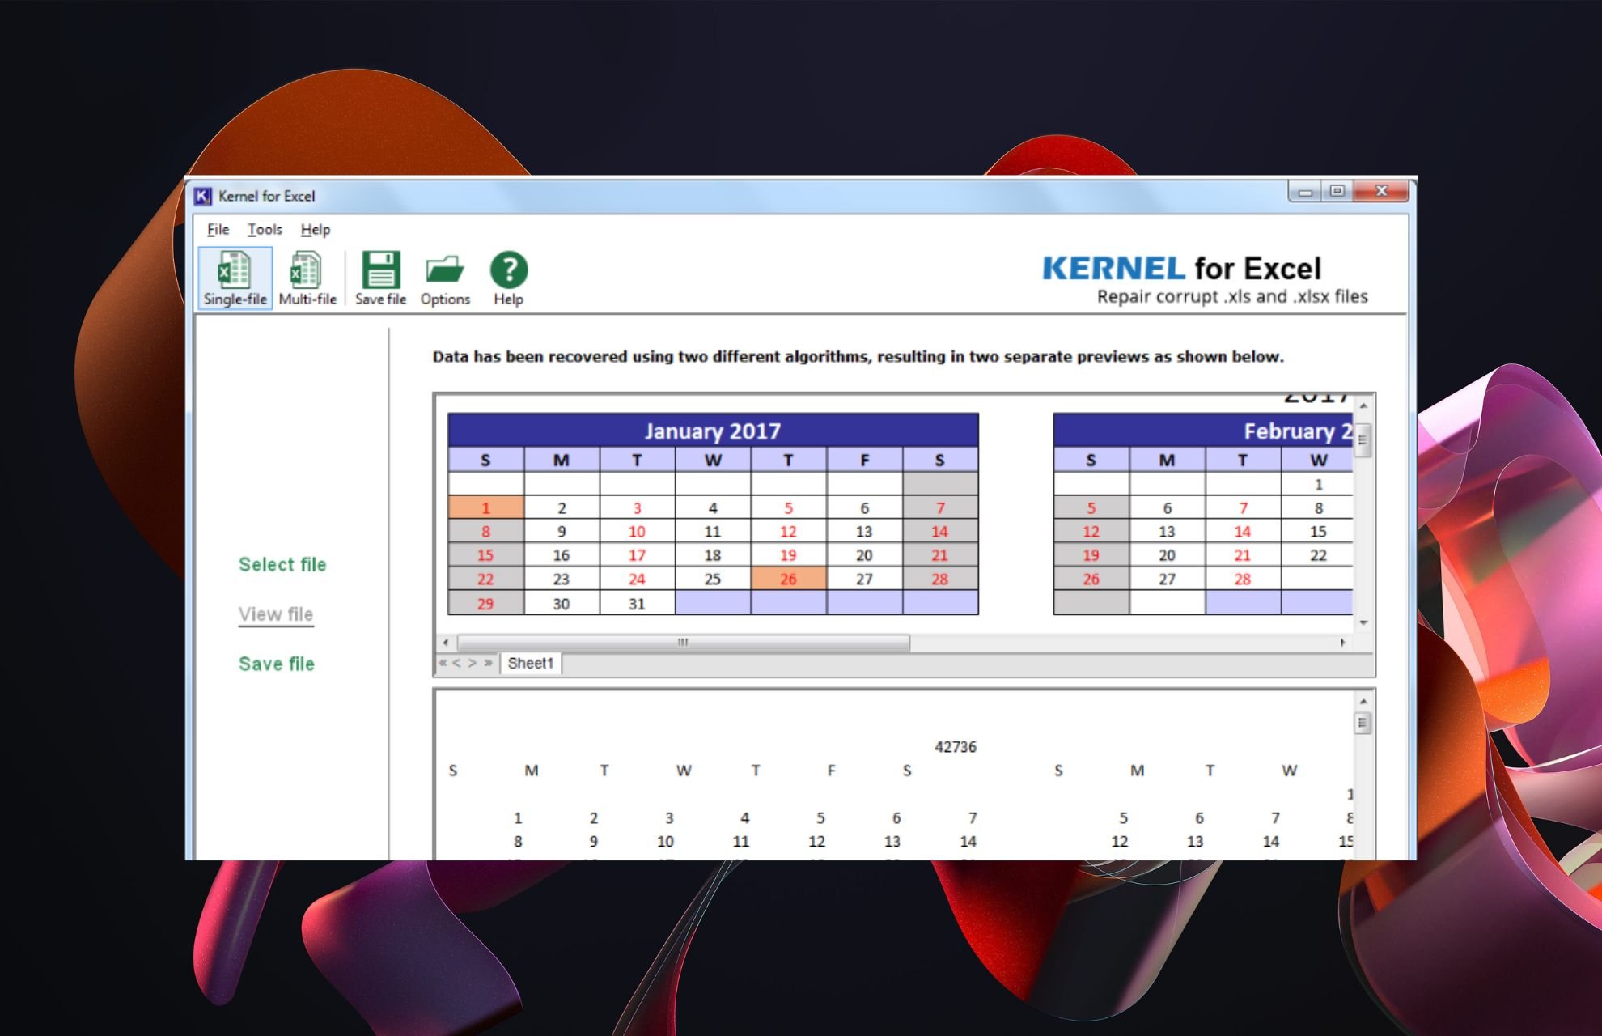Jump to last sheet with double-right arrow
The width and height of the screenshot is (1602, 1036).
coord(488,663)
